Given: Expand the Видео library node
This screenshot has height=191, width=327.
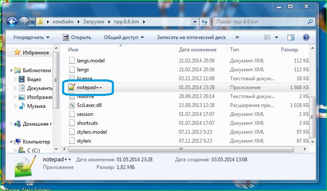Looking at the screenshot, I should tap(15, 79).
